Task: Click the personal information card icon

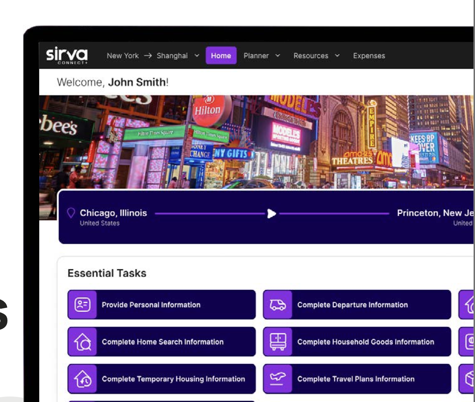Action: point(82,305)
